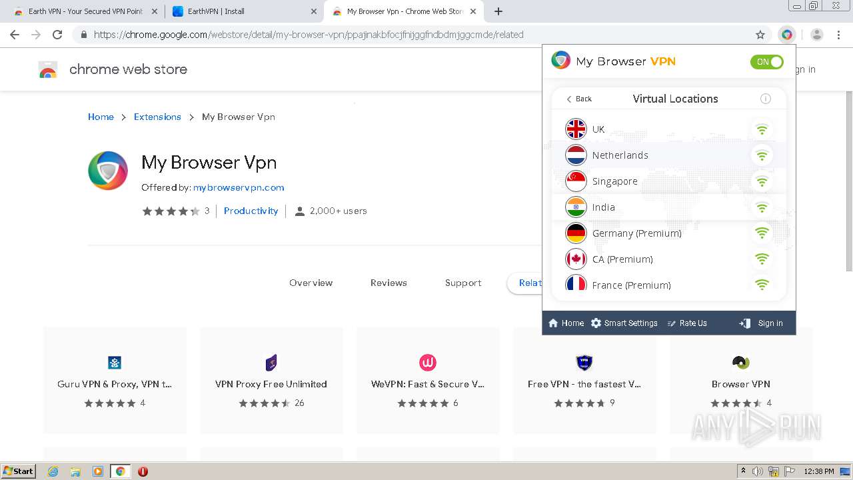Image resolution: width=853 pixels, height=480 pixels.
Task: Choose India location text
Action: coord(603,207)
